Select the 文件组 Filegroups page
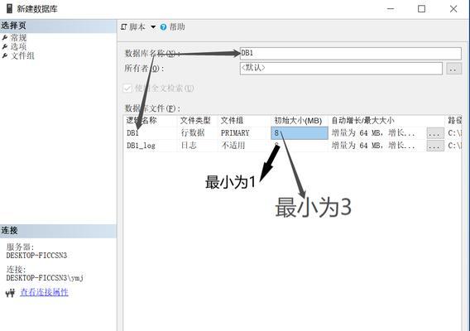Viewport: 470px width, 331px height. coord(22,55)
